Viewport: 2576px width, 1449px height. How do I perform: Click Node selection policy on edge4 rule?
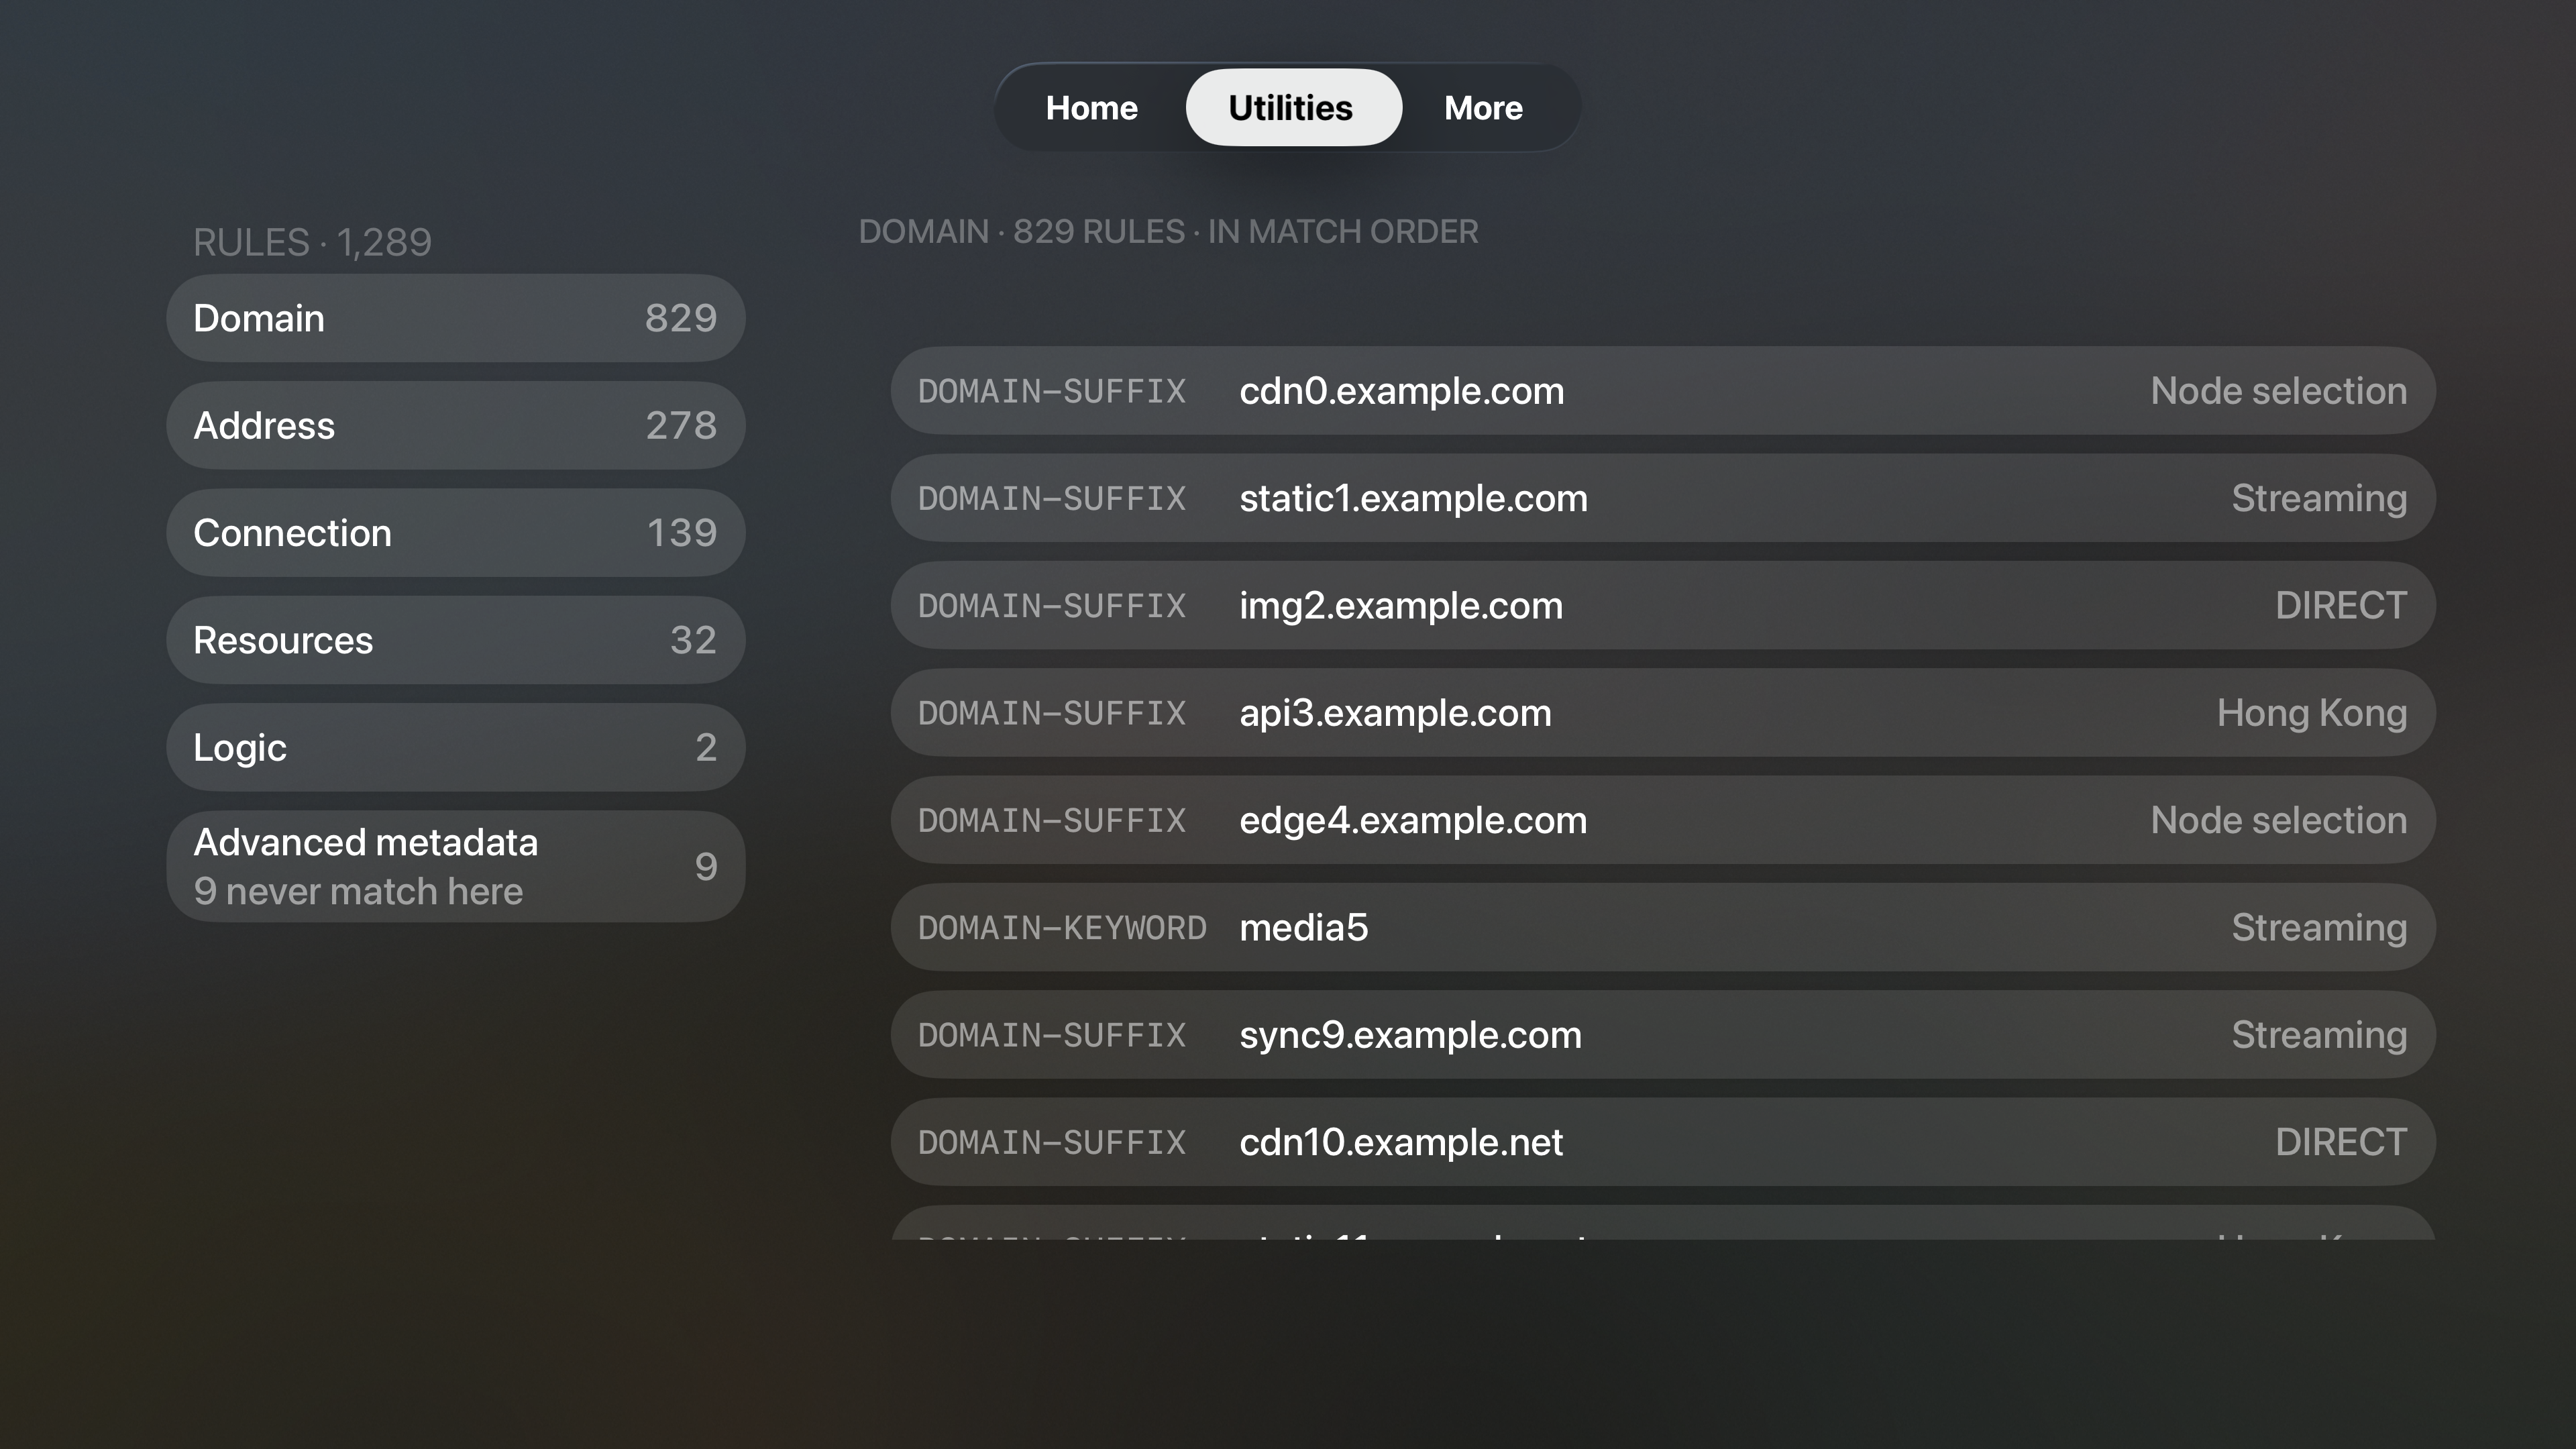tap(2279, 820)
